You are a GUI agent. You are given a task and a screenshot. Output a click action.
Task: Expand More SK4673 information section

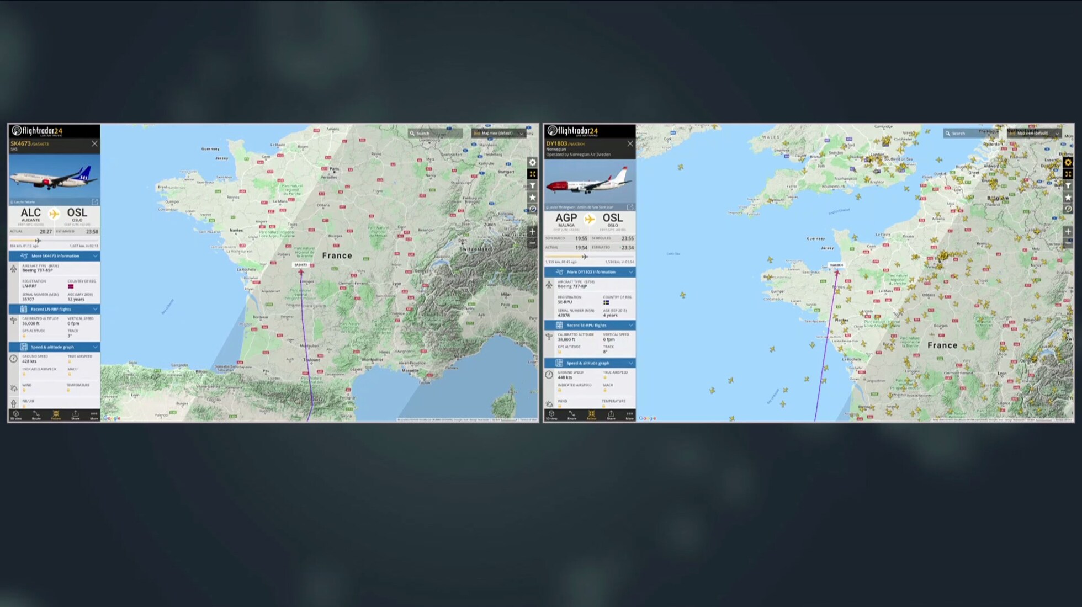pos(54,256)
